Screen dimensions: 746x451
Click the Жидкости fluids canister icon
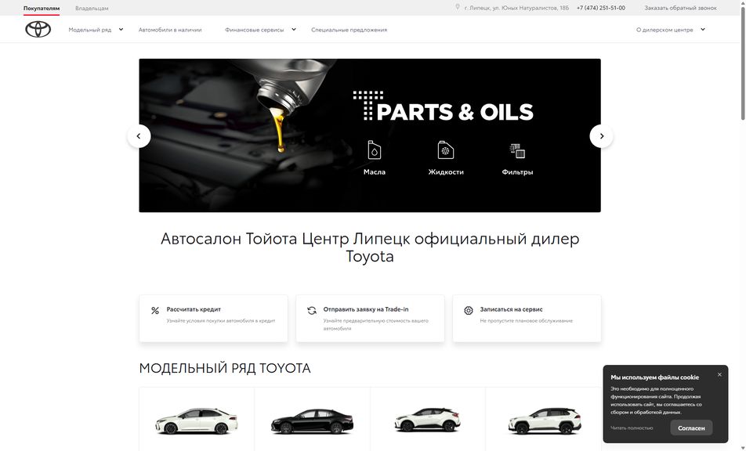[446, 150]
